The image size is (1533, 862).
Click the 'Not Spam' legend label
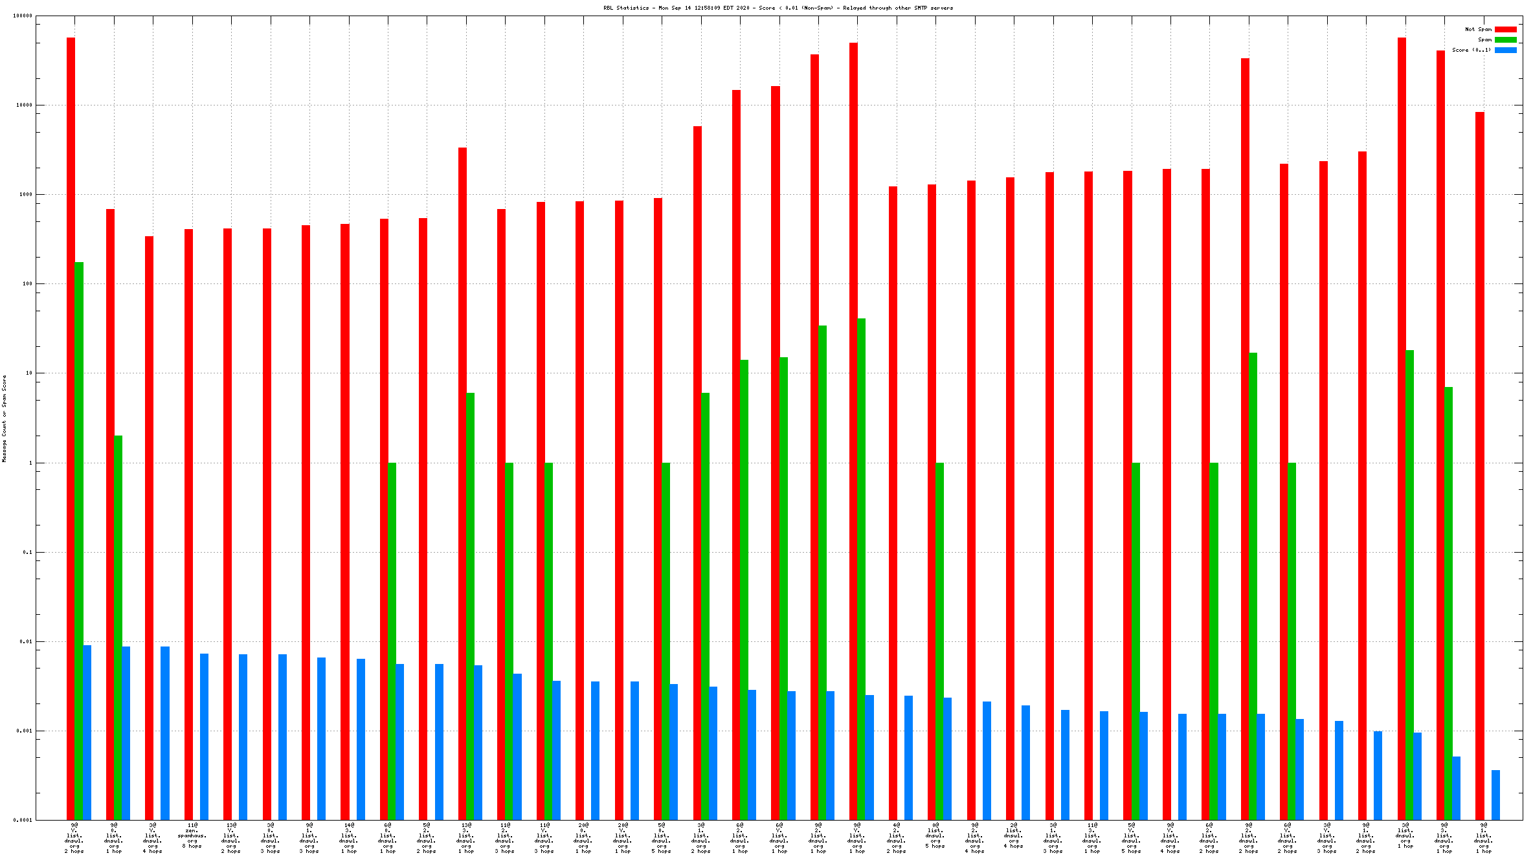[x=1478, y=29]
